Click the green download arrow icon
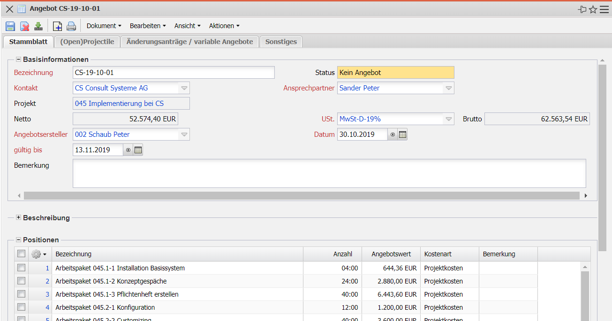Viewport: 612px width, 321px height. (x=38, y=26)
